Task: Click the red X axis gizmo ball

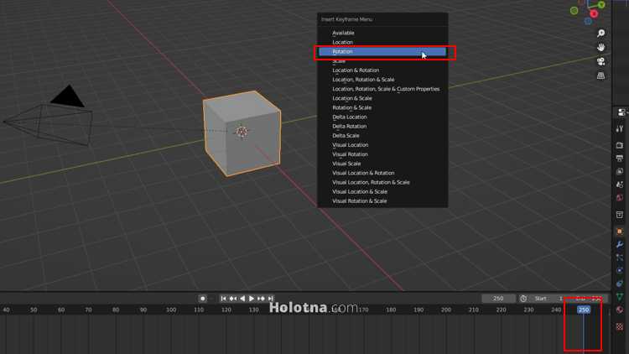Action: 594,14
